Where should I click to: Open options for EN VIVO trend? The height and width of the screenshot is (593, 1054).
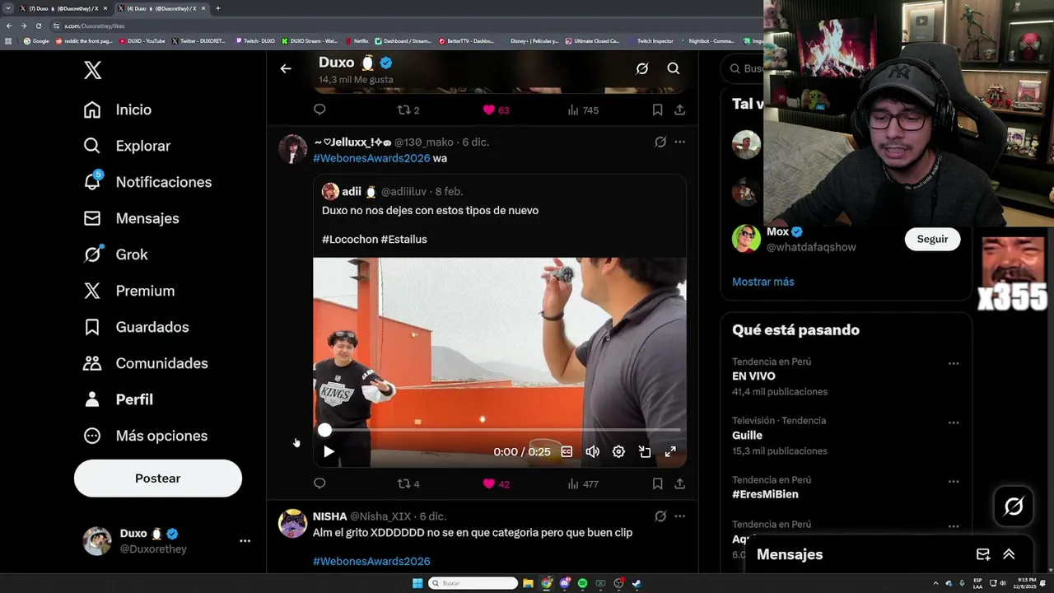coord(953,363)
